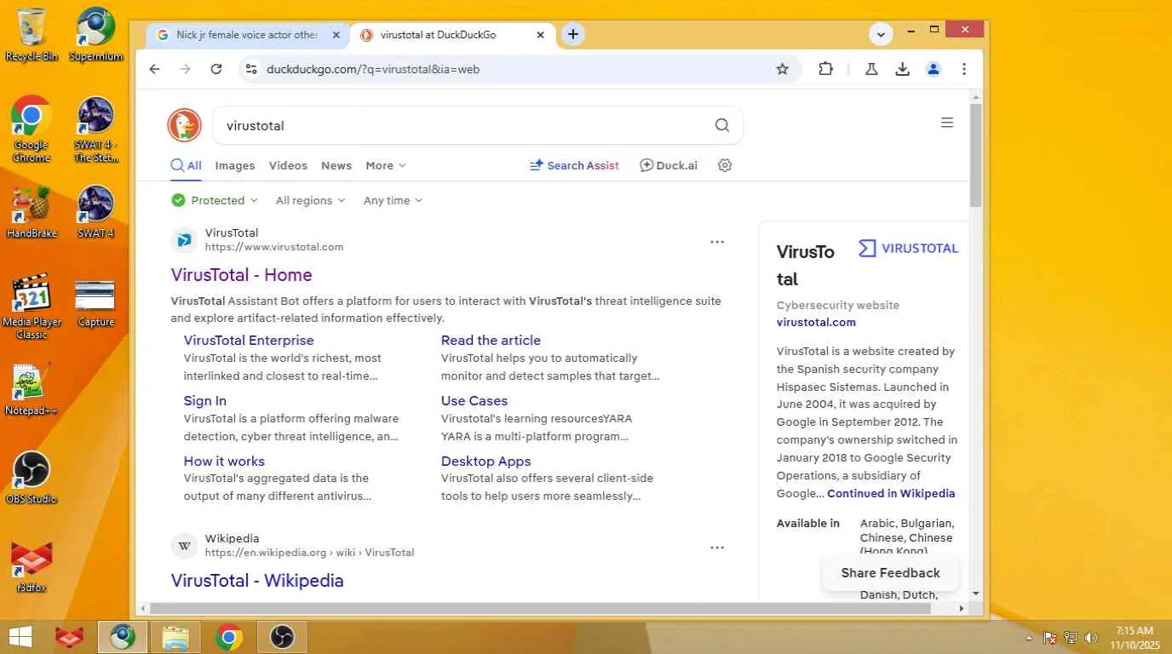Screen dimensions: 1172x654
Task: Expand the Protected safe search dropdown
Action: 215,200
